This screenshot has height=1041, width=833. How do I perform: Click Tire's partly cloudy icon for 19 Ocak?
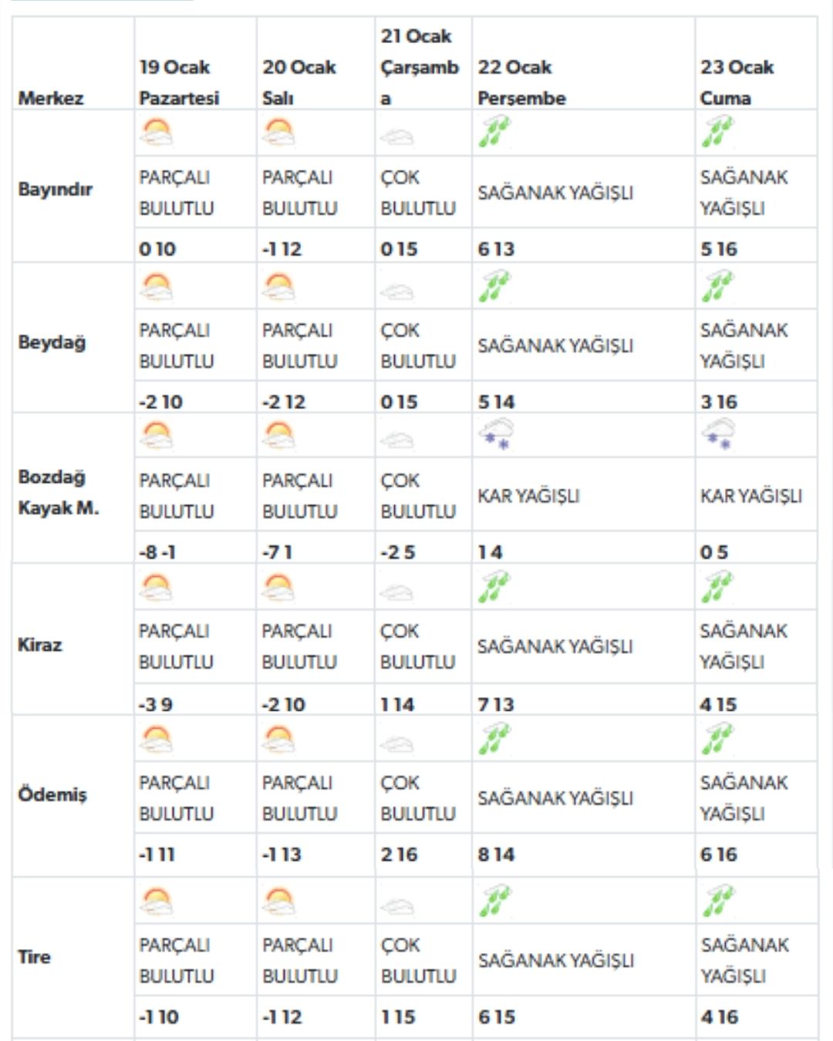[x=157, y=901]
